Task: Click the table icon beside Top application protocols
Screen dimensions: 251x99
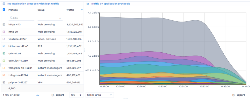Action: [4, 4]
